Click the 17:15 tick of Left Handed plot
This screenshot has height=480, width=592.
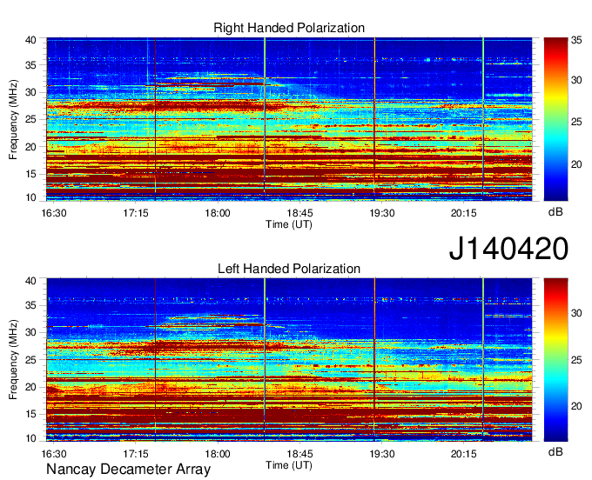[x=136, y=454]
